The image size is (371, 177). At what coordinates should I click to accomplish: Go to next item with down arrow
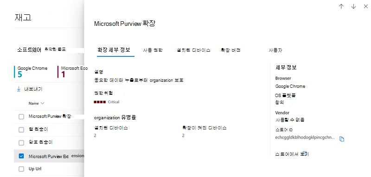(x=353, y=6)
